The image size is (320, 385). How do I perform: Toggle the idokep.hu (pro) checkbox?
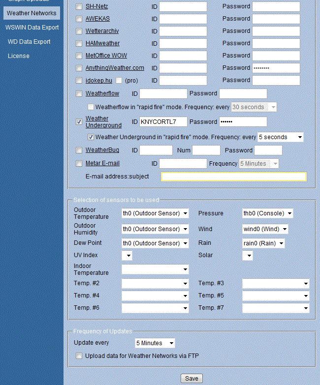pyautogui.click(x=119, y=81)
